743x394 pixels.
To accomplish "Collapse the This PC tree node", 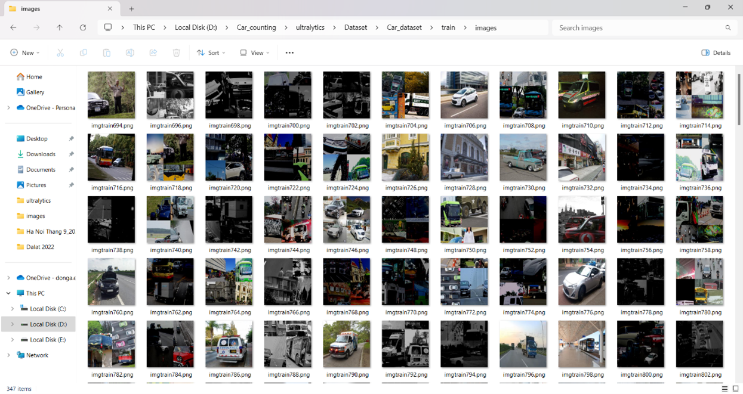I will click(x=8, y=293).
